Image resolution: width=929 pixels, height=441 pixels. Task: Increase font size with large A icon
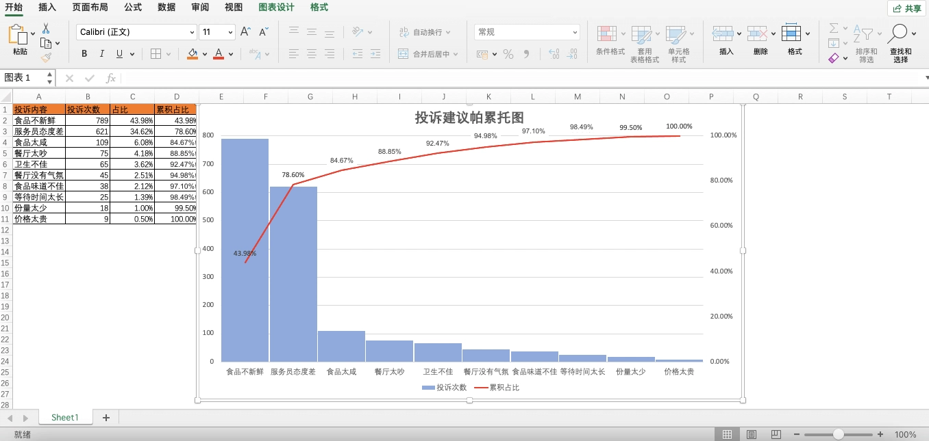point(245,31)
